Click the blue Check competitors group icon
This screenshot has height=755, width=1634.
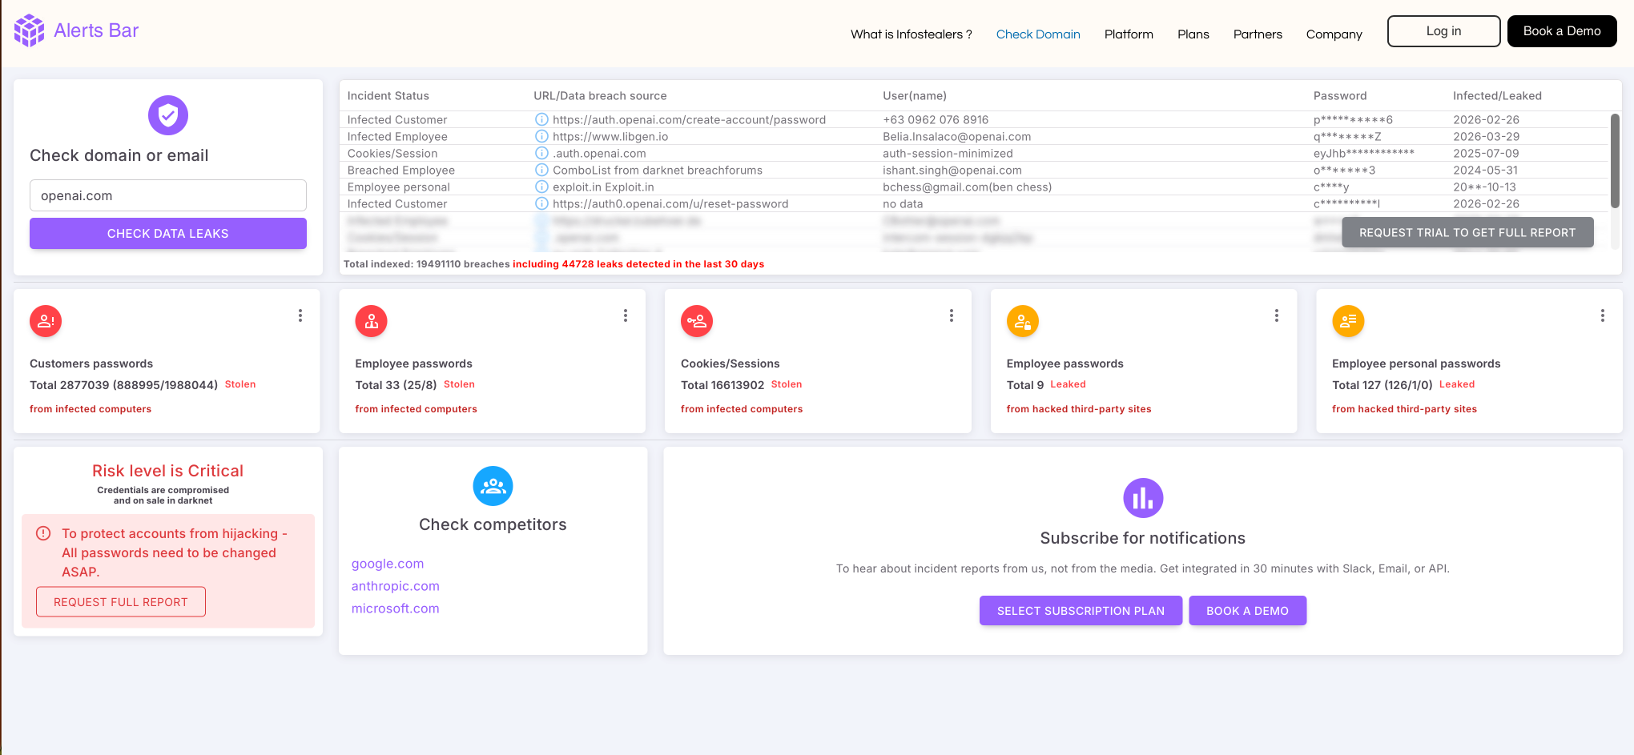pos(493,486)
